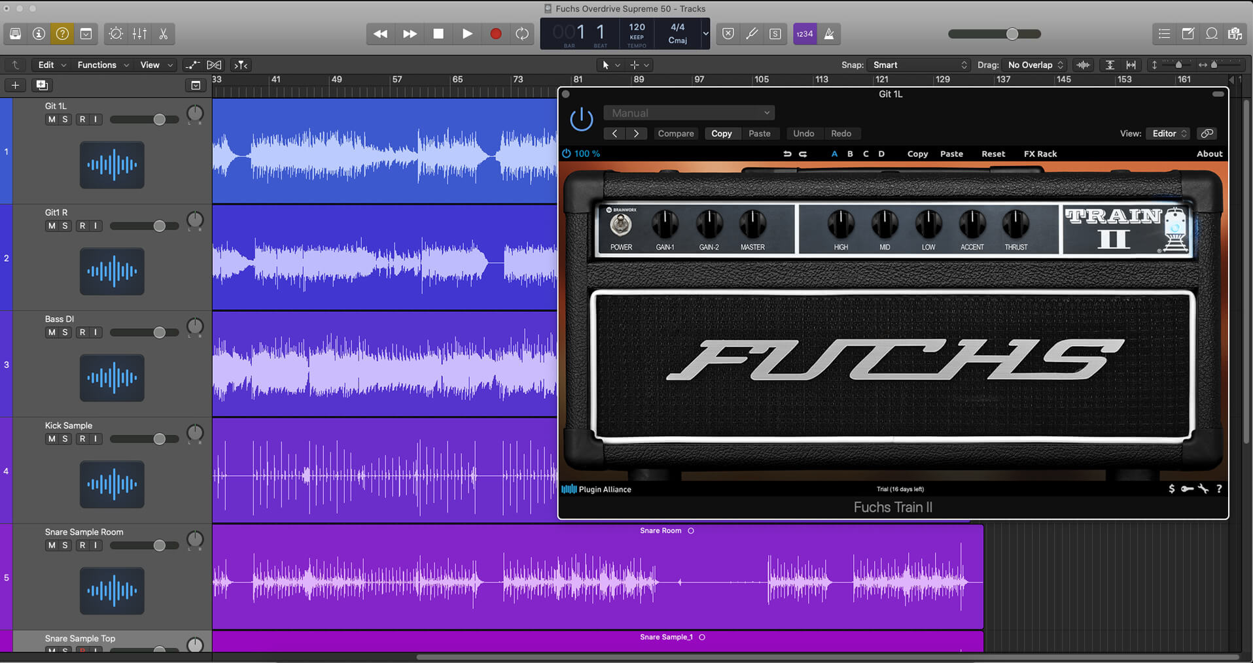Start playback with Play button
1253x663 pixels.
click(x=467, y=34)
